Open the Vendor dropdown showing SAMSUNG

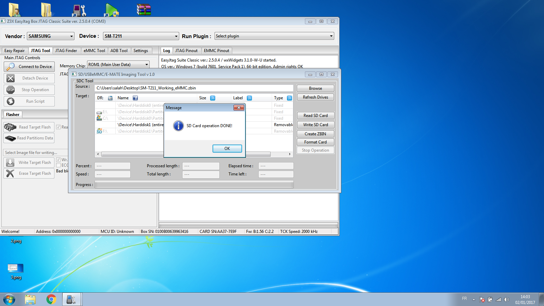coord(50,36)
